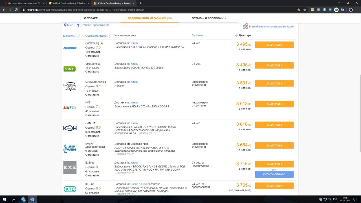Click the КУПИТЬ СЕЙЧАС button

[274, 175]
